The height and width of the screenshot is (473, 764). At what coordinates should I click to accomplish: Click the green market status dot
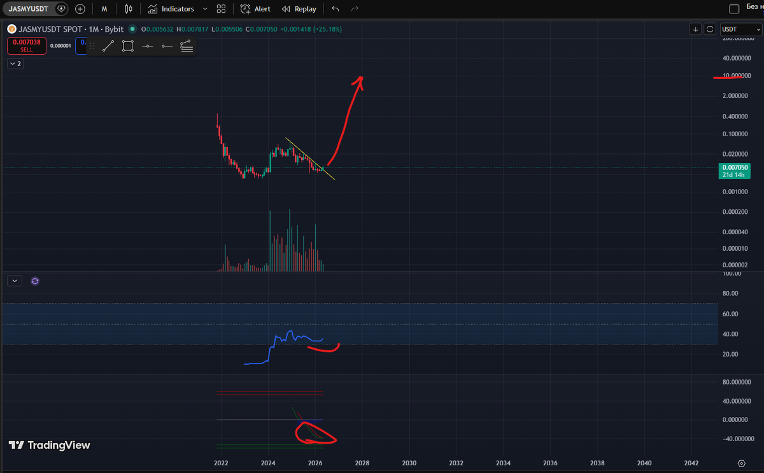(x=132, y=29)
